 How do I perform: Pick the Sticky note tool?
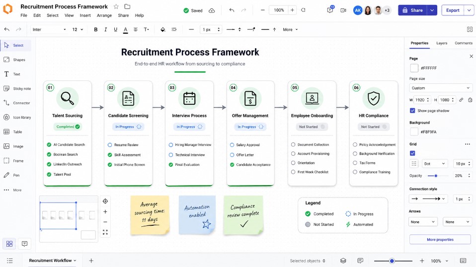[17, 88]
